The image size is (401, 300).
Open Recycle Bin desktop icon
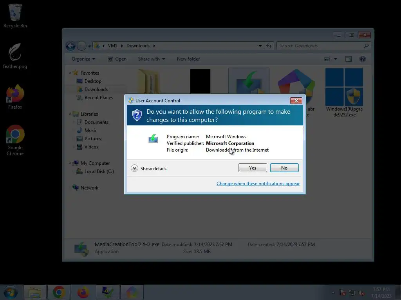[15, 16]
